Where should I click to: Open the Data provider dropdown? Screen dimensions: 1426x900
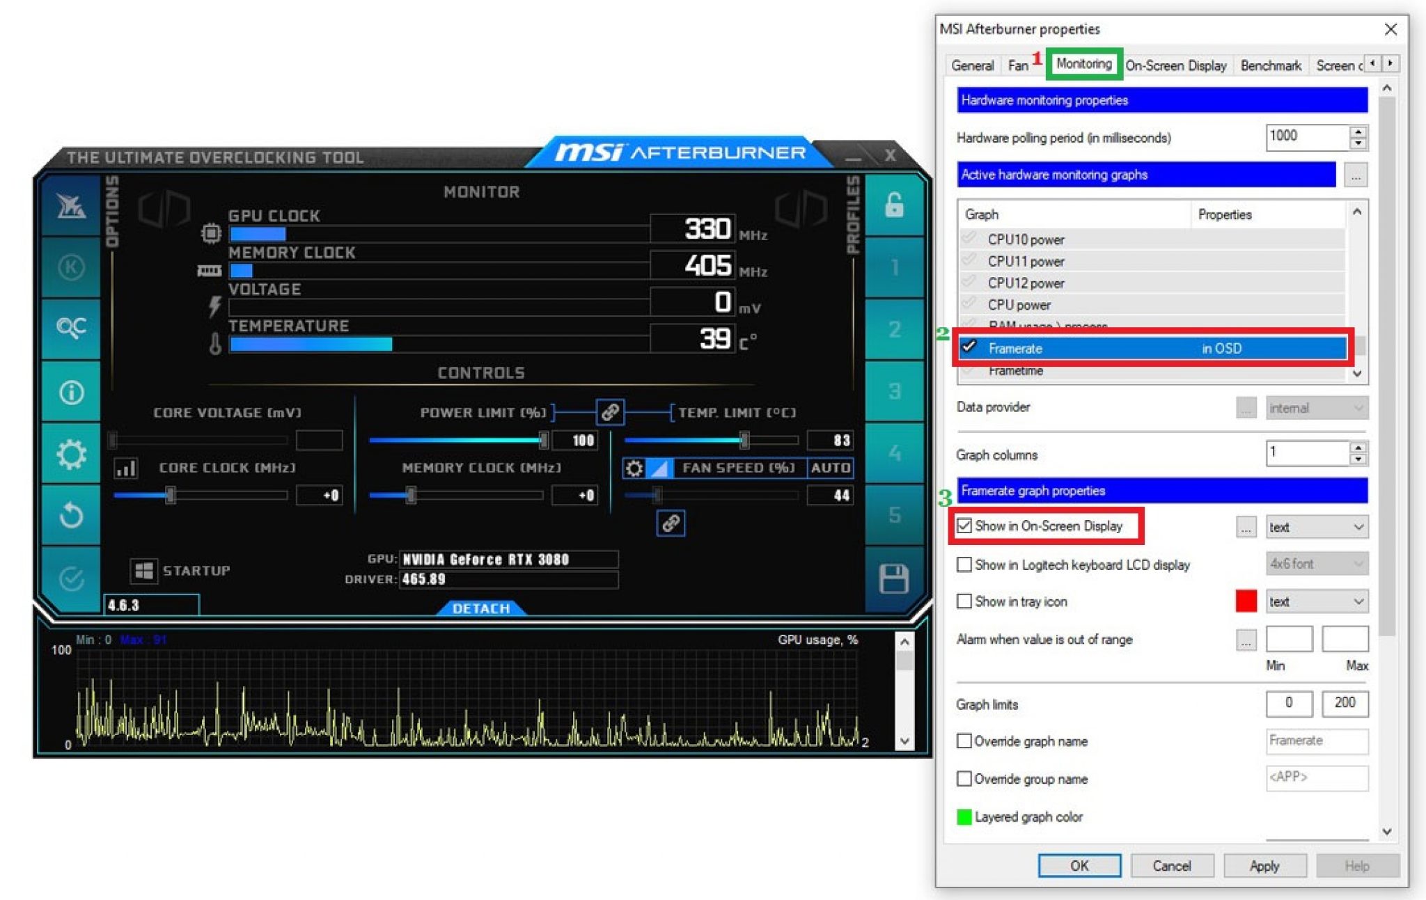pyautogui.click(x=1316, y=408)
